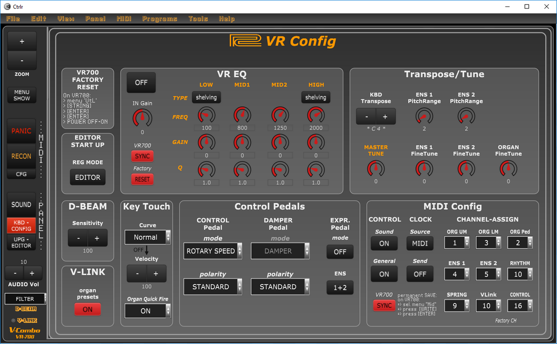Image resolution: width=557 pixels, height=344 pixels.
Task: Adjust the HIGH Q knob
Action: tap(316, 169)
